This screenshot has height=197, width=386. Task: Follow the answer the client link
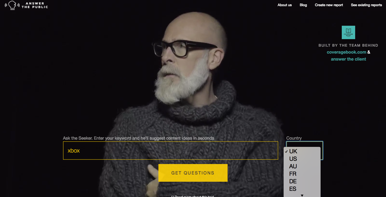coord(348,59)
